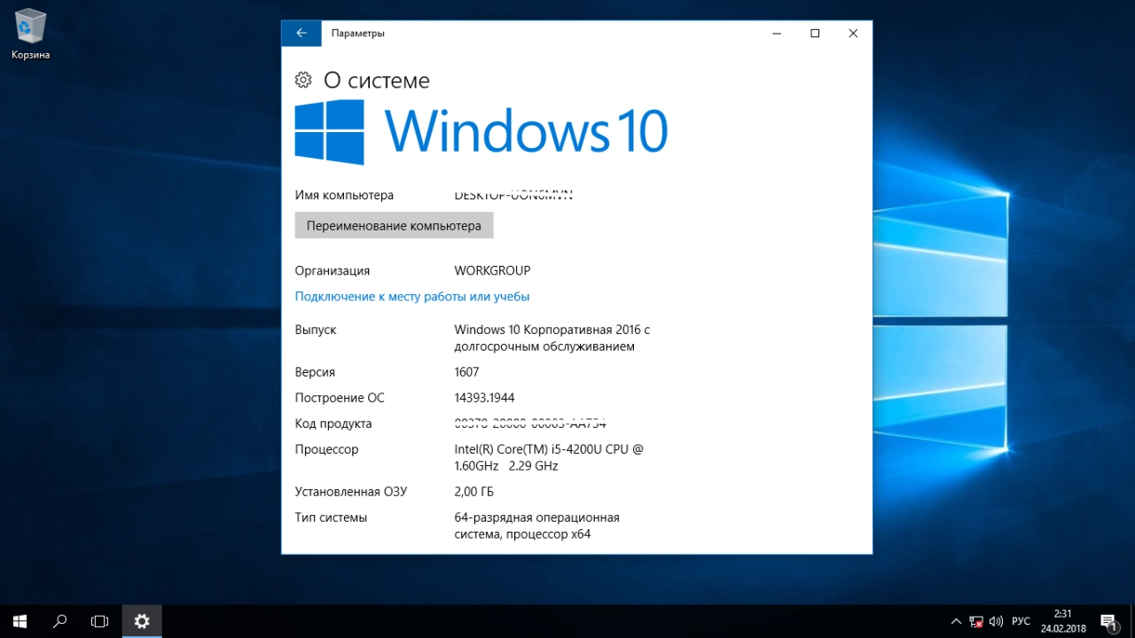The width and height of the screenshot is (1135, 638).
Task: Switch input language РУС indicator
Action: coord(1021,621)
